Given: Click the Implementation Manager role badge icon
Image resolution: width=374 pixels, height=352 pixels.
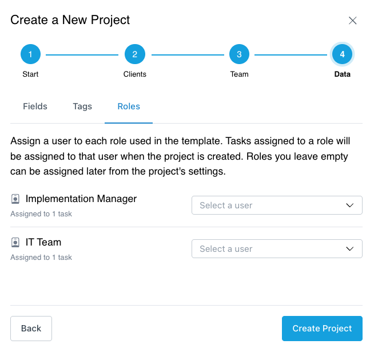Looking at the screenshot, I should point(15,199).
